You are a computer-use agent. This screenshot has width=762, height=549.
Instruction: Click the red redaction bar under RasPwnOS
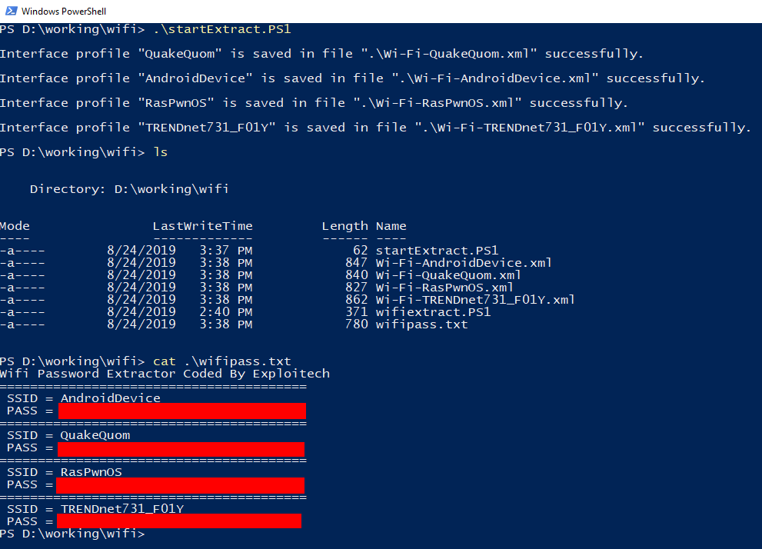point(180,485)
